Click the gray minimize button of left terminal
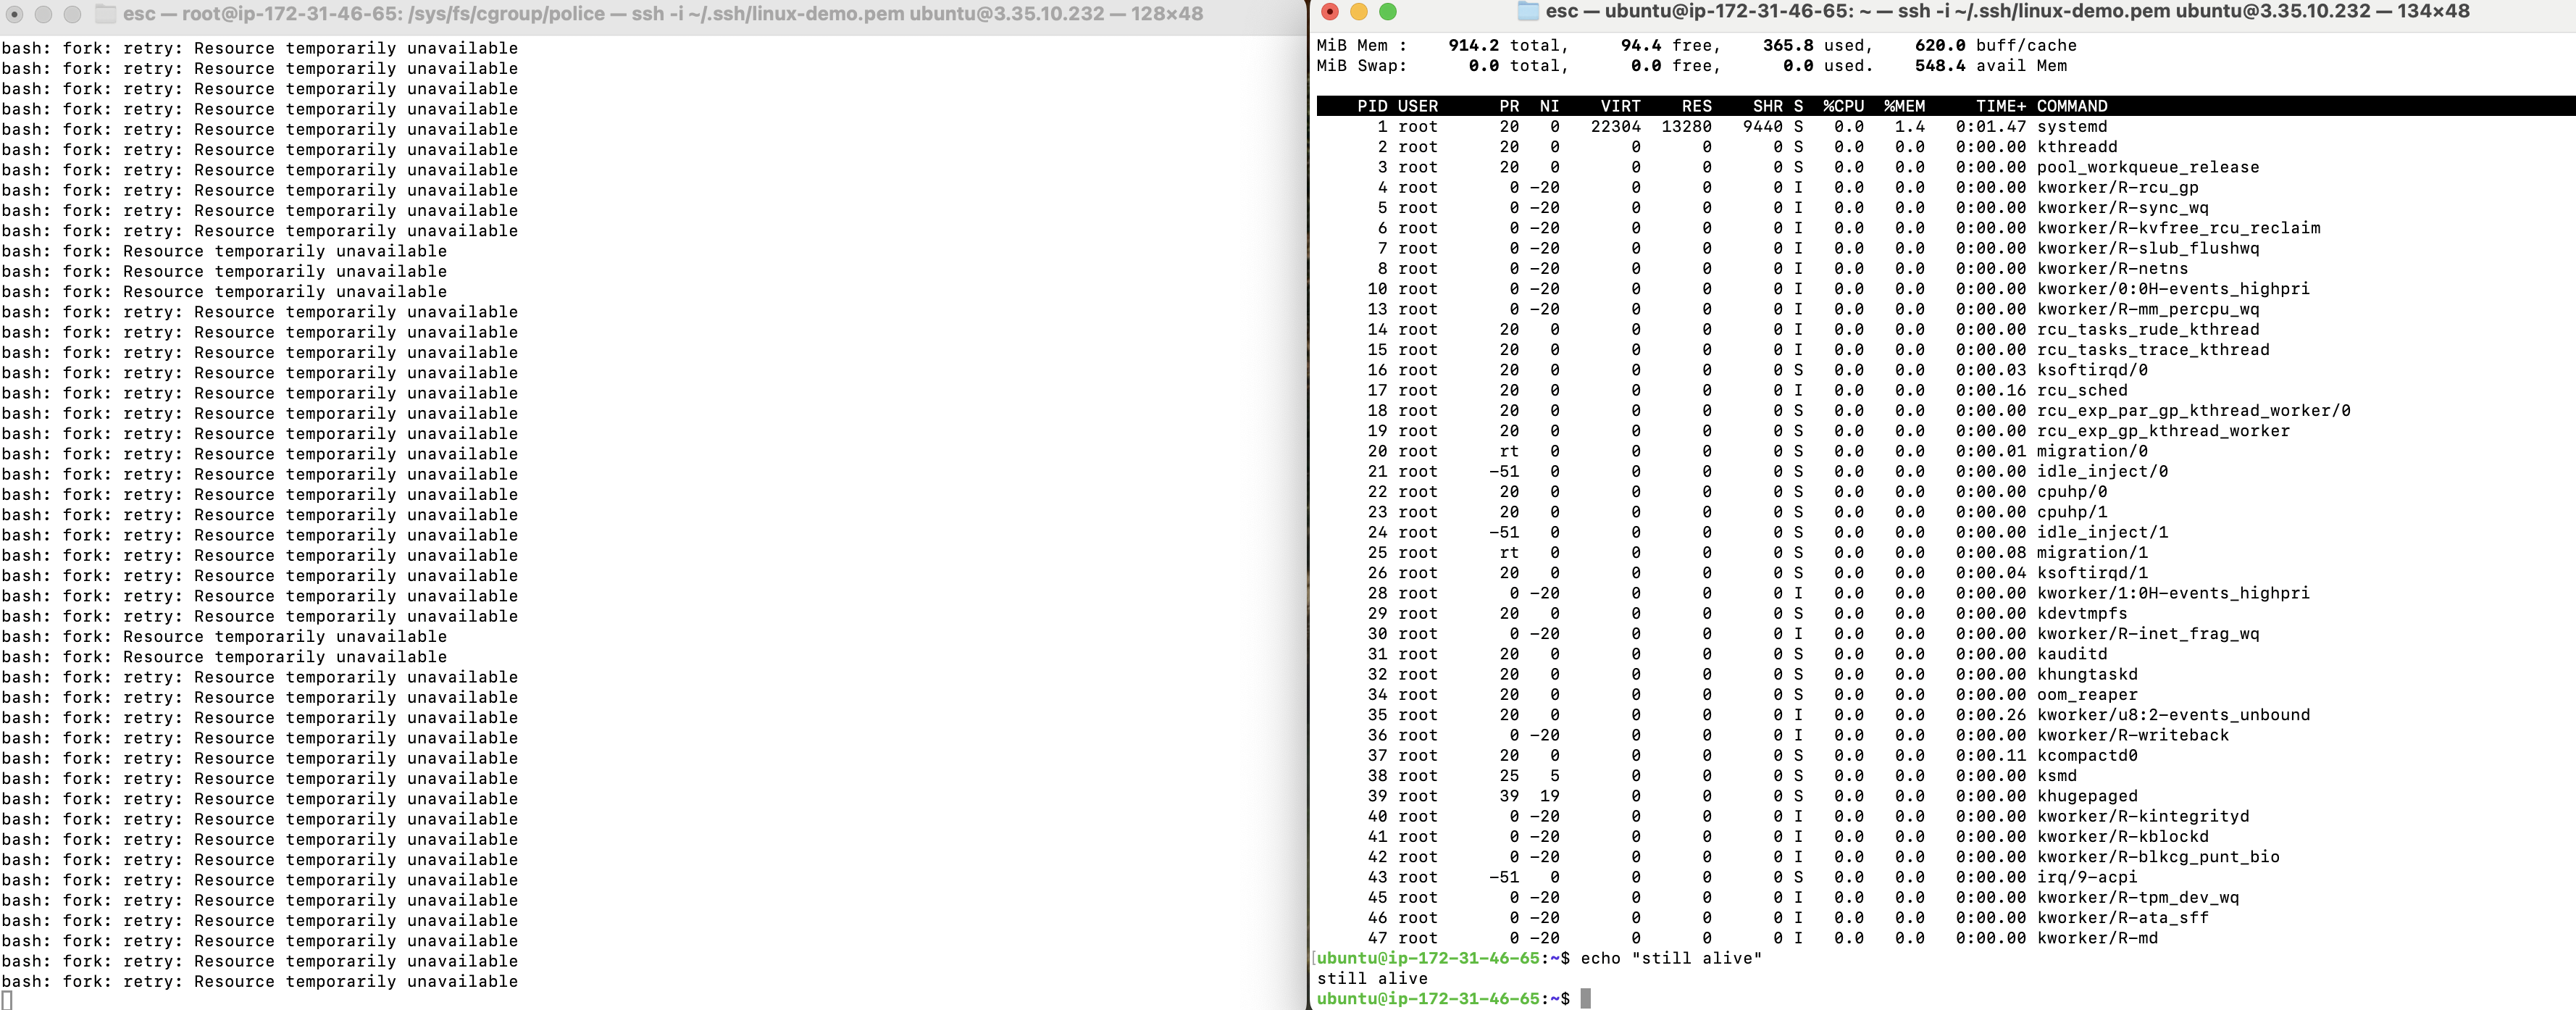 pyautogui.click(x=44, y=14)
